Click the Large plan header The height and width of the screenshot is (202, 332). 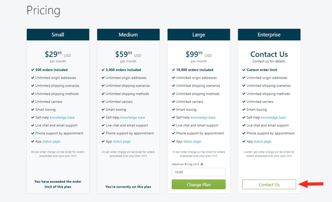(199, 35)
